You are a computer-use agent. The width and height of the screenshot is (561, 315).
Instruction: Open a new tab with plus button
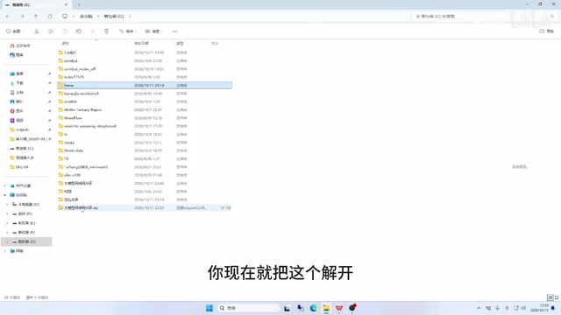pos(79,4)
